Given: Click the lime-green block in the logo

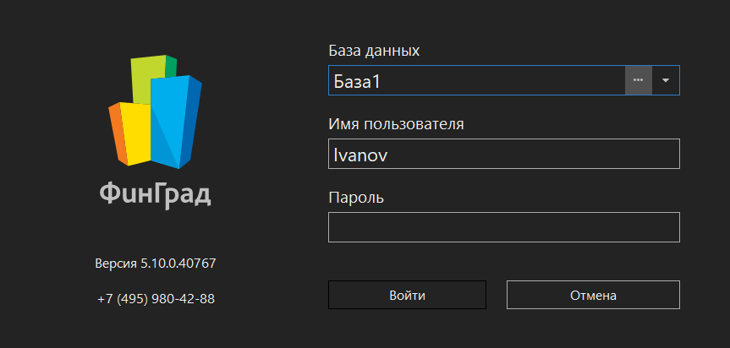Looking at the screenshot, I should 147,74.
